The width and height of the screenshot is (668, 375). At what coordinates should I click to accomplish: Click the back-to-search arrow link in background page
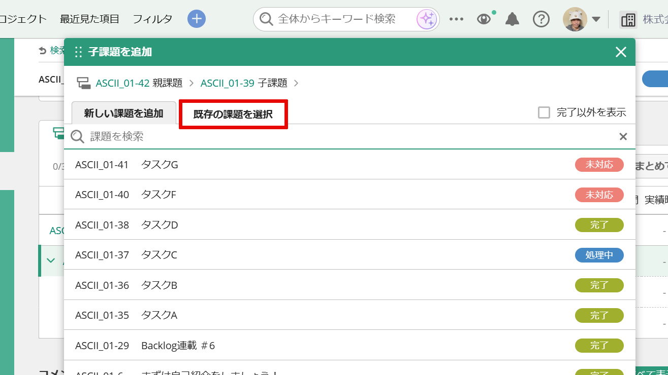coord(52,50)
